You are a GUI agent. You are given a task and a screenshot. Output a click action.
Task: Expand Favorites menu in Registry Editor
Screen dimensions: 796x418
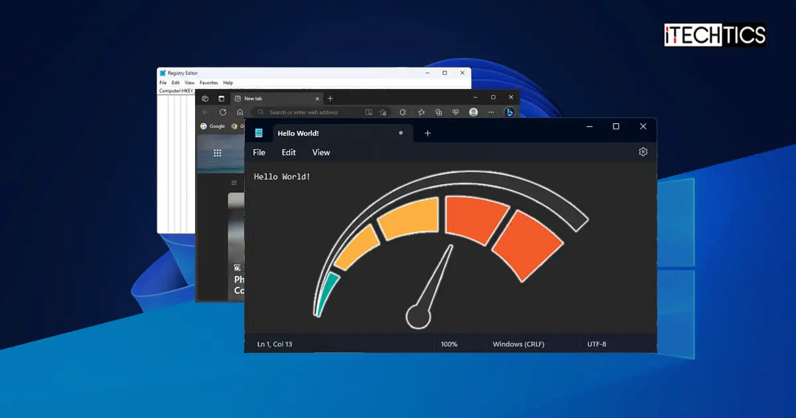point(208,82)
